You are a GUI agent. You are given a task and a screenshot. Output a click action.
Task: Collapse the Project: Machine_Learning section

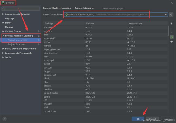pos(3,35)
